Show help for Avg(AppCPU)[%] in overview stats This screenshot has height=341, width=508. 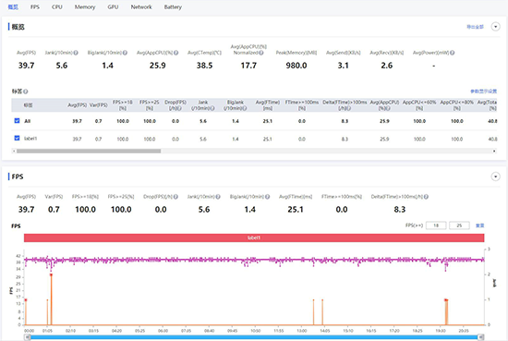coord(175,53)
